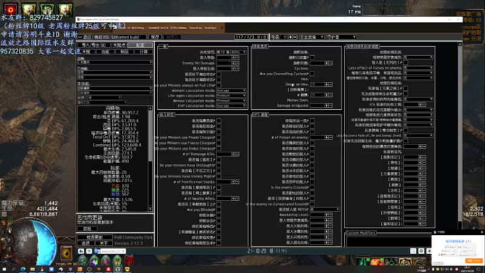Switch to the 导入/导出 BD tab
The height and width of the screenshot is (273, 485).
click(94, 45)
